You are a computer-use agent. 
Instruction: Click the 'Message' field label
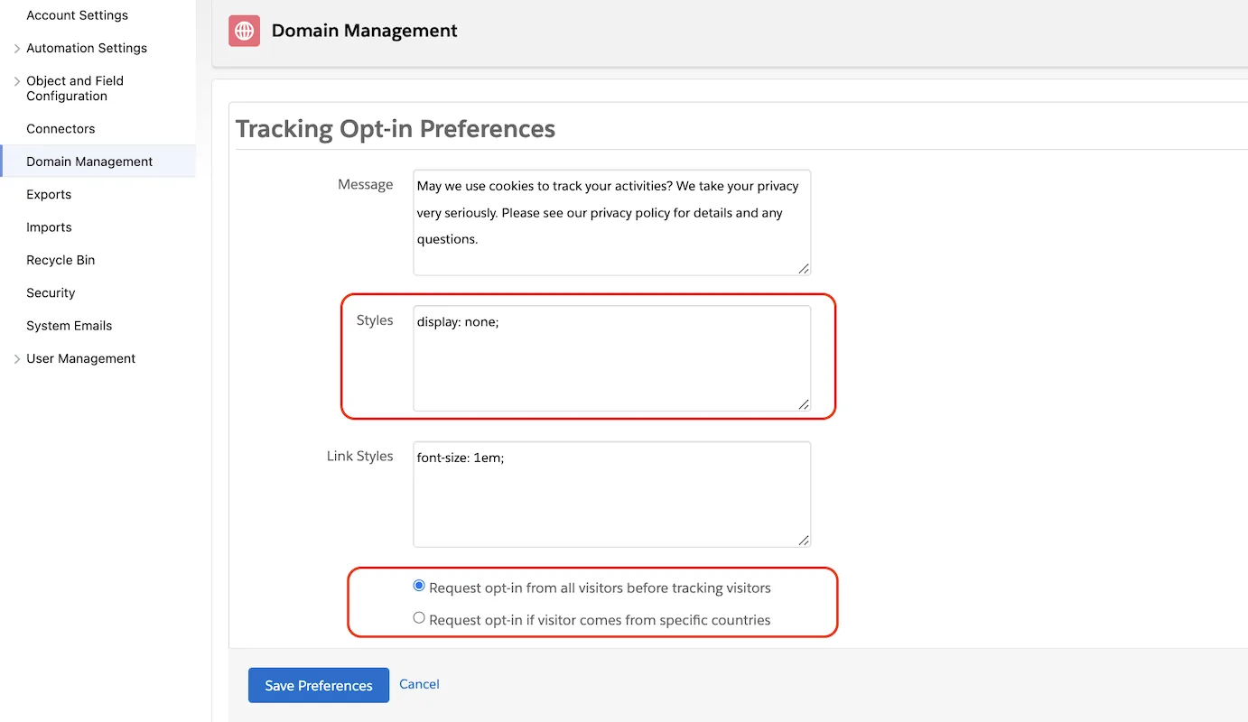(366, 184)
